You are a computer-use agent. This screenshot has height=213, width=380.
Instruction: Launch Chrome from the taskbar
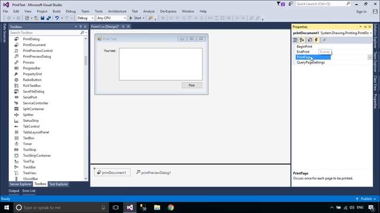171,208
